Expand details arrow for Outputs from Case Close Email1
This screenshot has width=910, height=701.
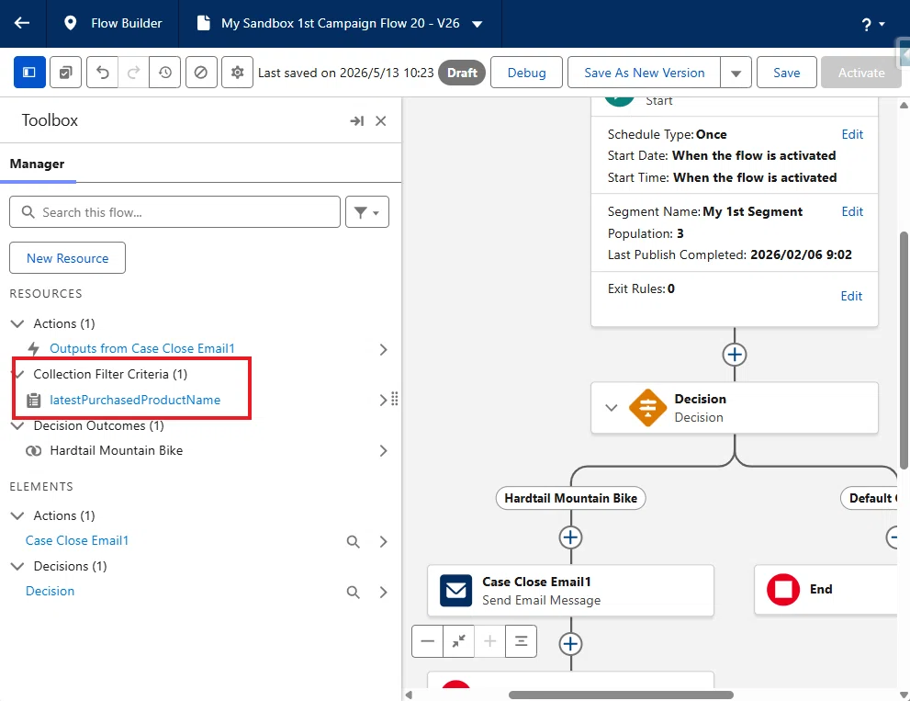383,349
